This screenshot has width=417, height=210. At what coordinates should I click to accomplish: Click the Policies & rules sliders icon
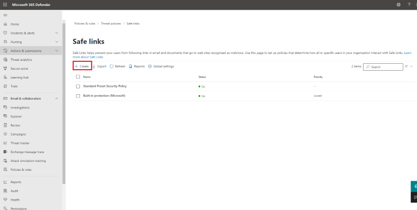tap(5, 170)
